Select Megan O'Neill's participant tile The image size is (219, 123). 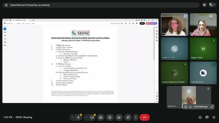pyautogui.click(x=203, y=49)
